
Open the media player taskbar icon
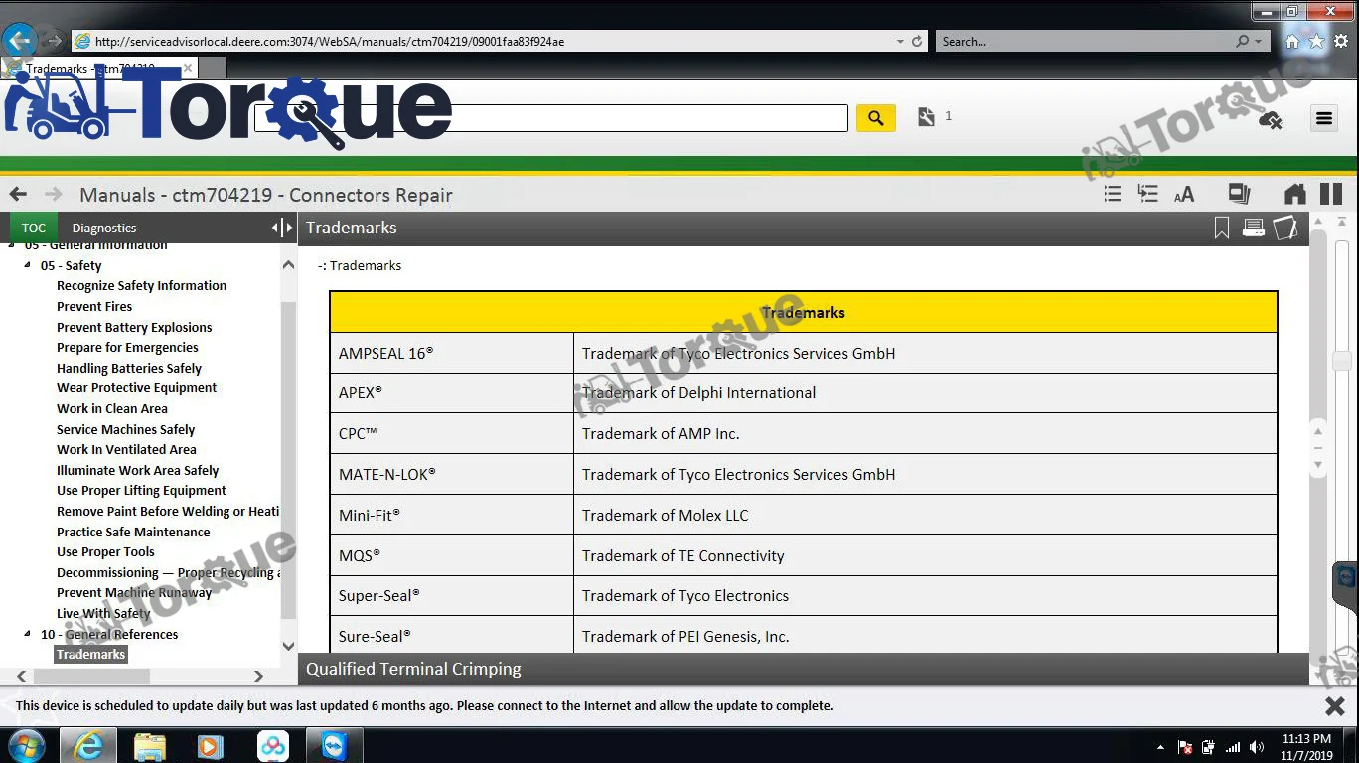pyautogui.click(x=210, y=746)
